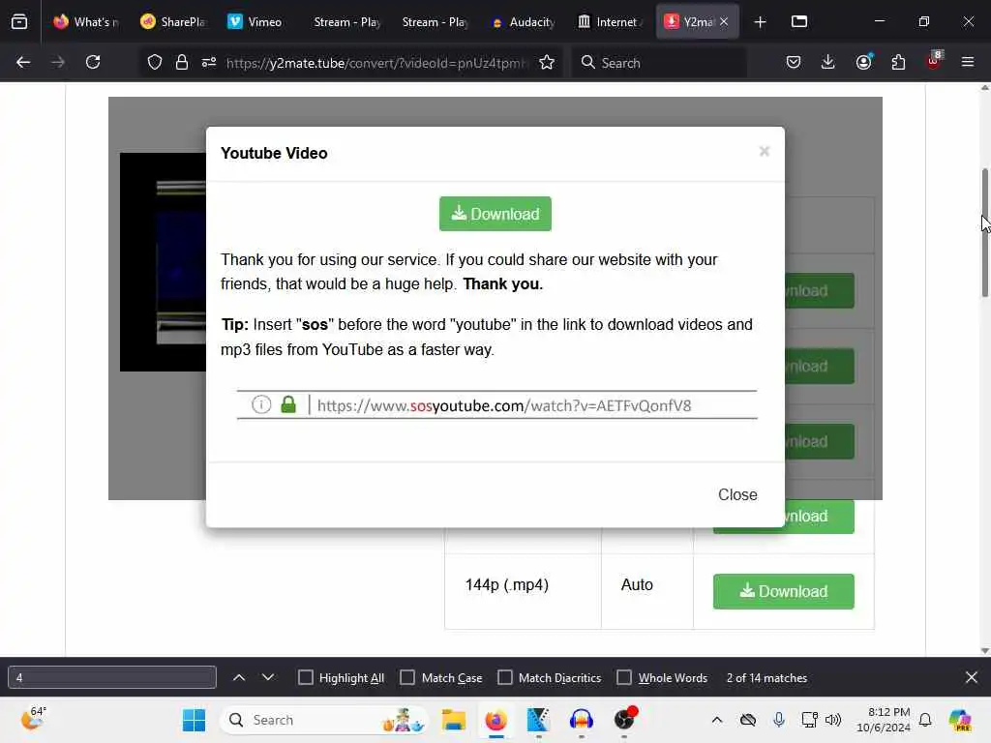Viewport: 991px width, 743px height.
Task: Open the network display tray icon
Action: [809, 720]
